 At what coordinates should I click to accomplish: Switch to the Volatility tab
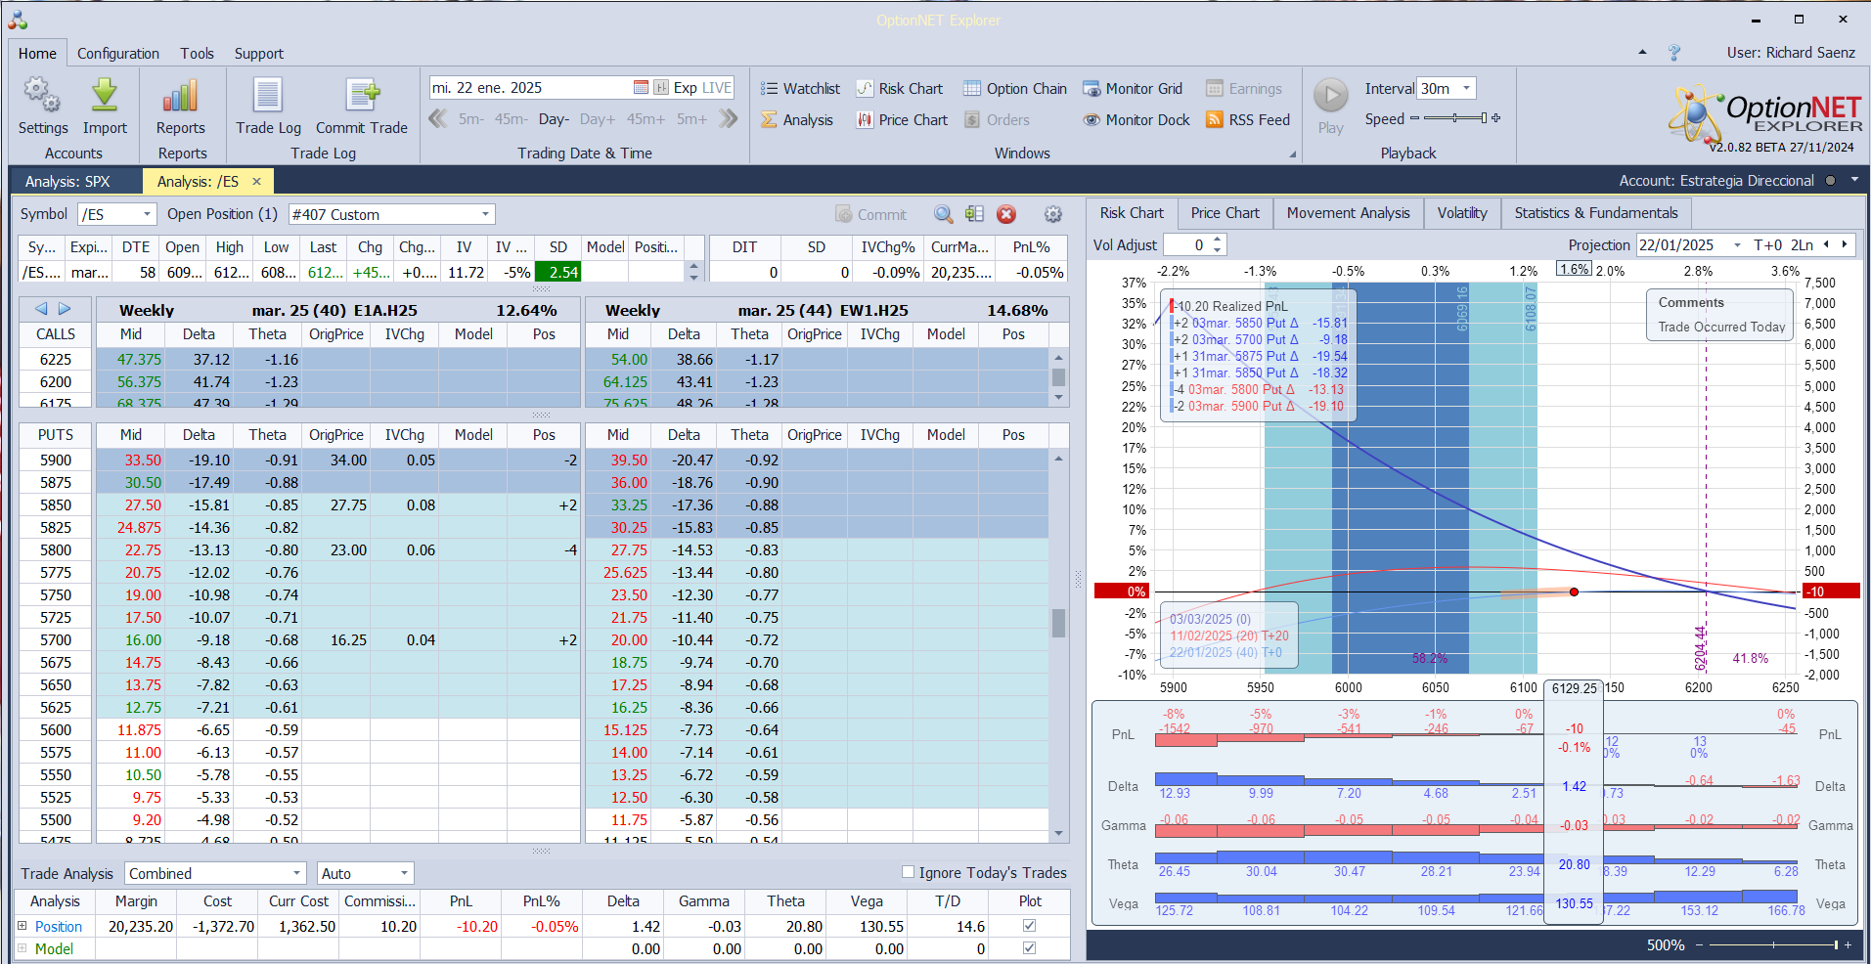coord(1461,213)
